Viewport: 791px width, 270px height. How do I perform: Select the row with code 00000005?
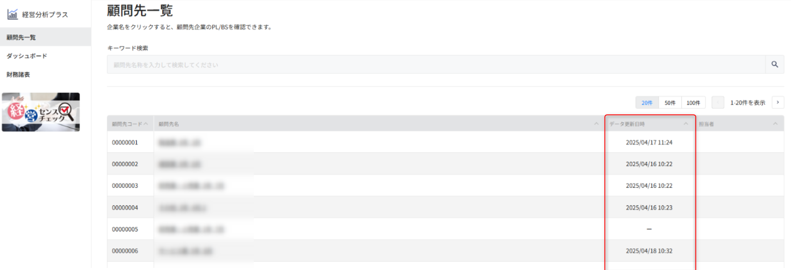pos(445,229)
